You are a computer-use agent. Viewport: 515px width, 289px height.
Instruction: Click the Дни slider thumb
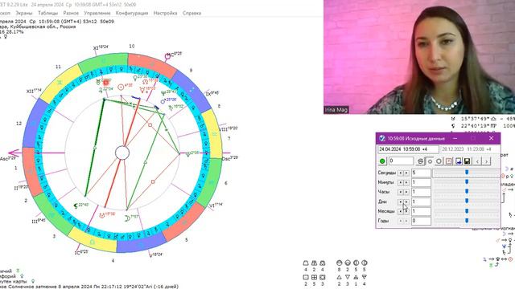click(x=467, y=201)
